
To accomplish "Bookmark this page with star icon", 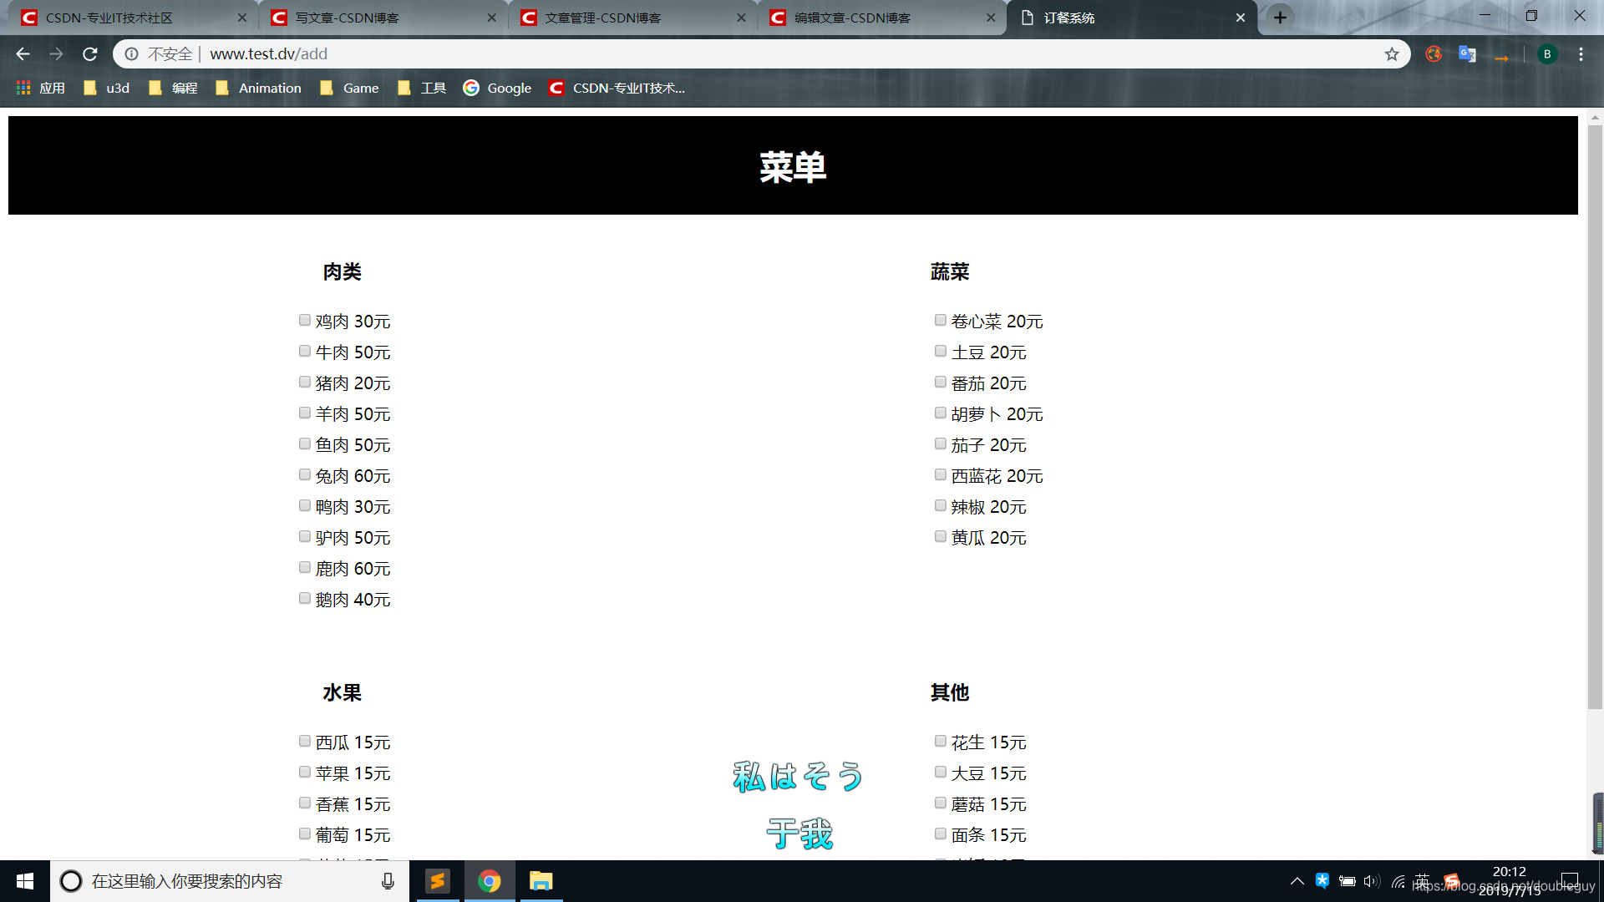I will click(1392, 54).
